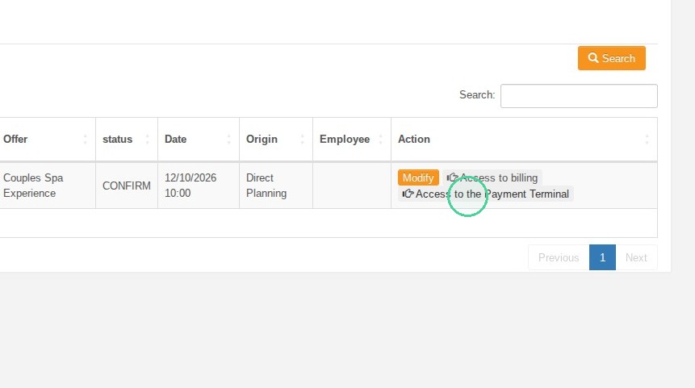Image resolution: width=695 pixels, height=388 pixels.
Task: Open Access to billing link
Action: [x=492, y=177]
